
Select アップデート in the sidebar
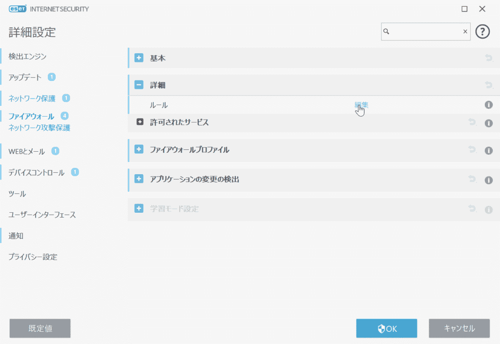point(25,78)
